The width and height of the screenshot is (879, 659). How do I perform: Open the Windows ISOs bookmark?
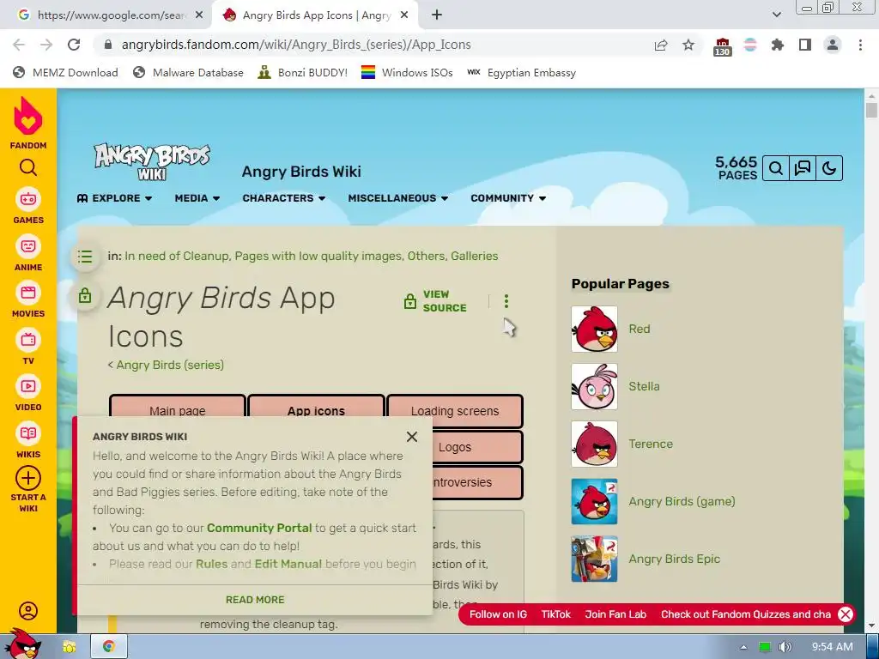pyautogui.click(x=407, y=72)
